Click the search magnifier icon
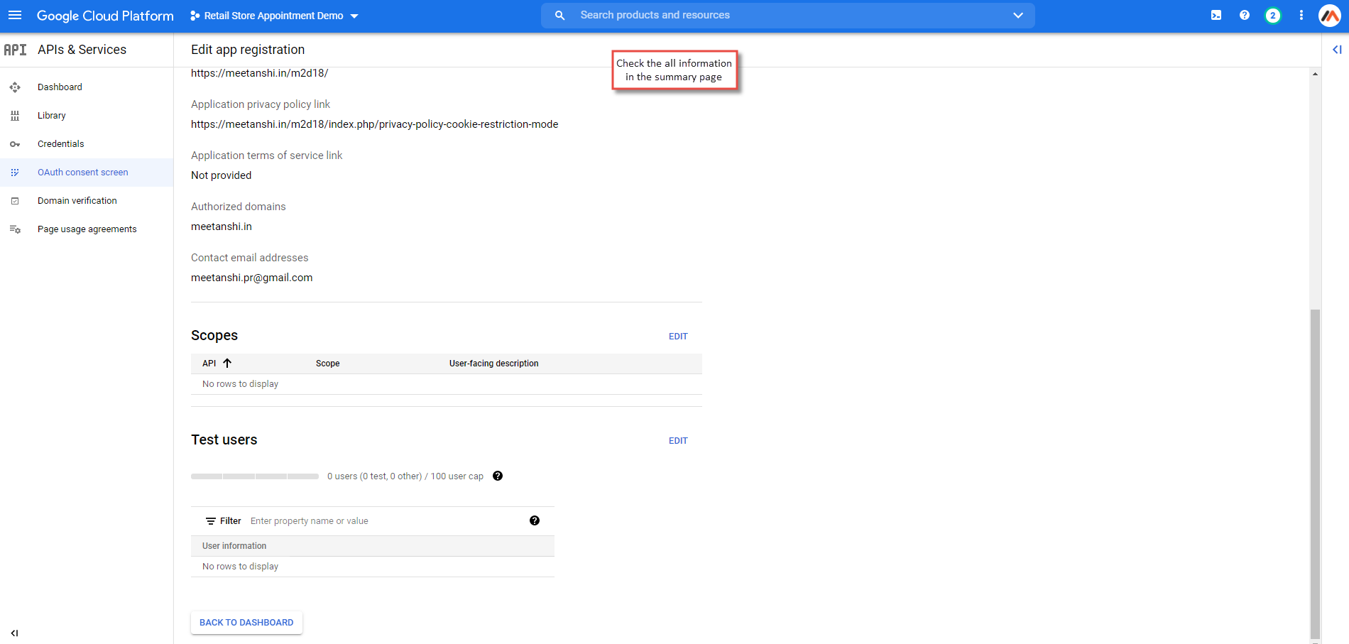The image size is (1349, 644). [x=559, y=15]
